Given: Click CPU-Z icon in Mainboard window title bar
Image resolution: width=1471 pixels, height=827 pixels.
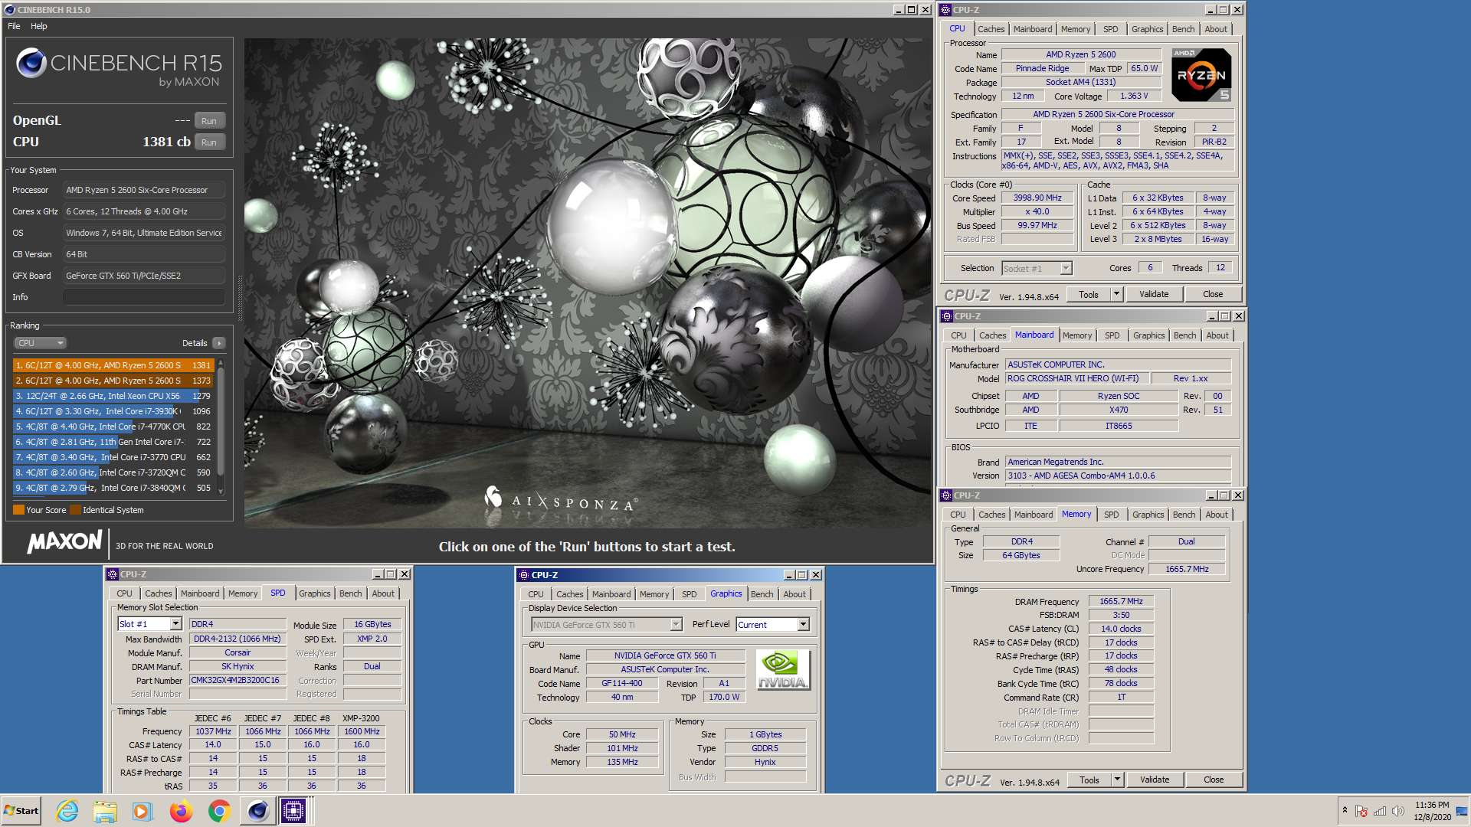Looking at the screenshot, I should (x=947, y=316).
